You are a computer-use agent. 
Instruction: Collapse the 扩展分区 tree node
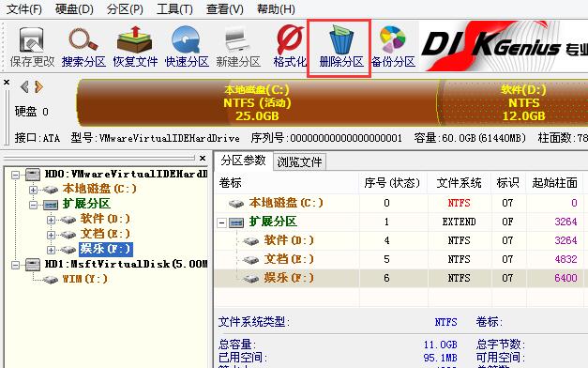(x=33, y=205)
